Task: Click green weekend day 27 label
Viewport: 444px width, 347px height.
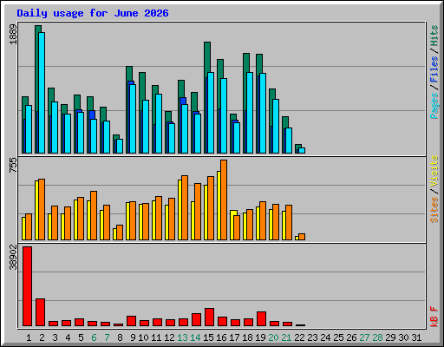Action: pyautogui.click(x=364, y=337)
